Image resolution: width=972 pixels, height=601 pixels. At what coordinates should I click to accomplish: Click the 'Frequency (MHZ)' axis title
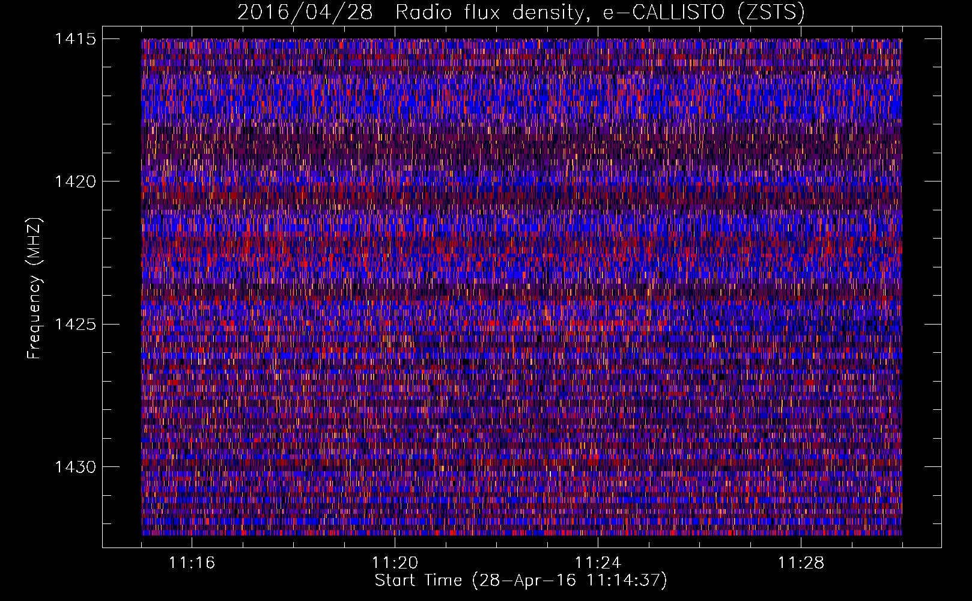(34, 288)
